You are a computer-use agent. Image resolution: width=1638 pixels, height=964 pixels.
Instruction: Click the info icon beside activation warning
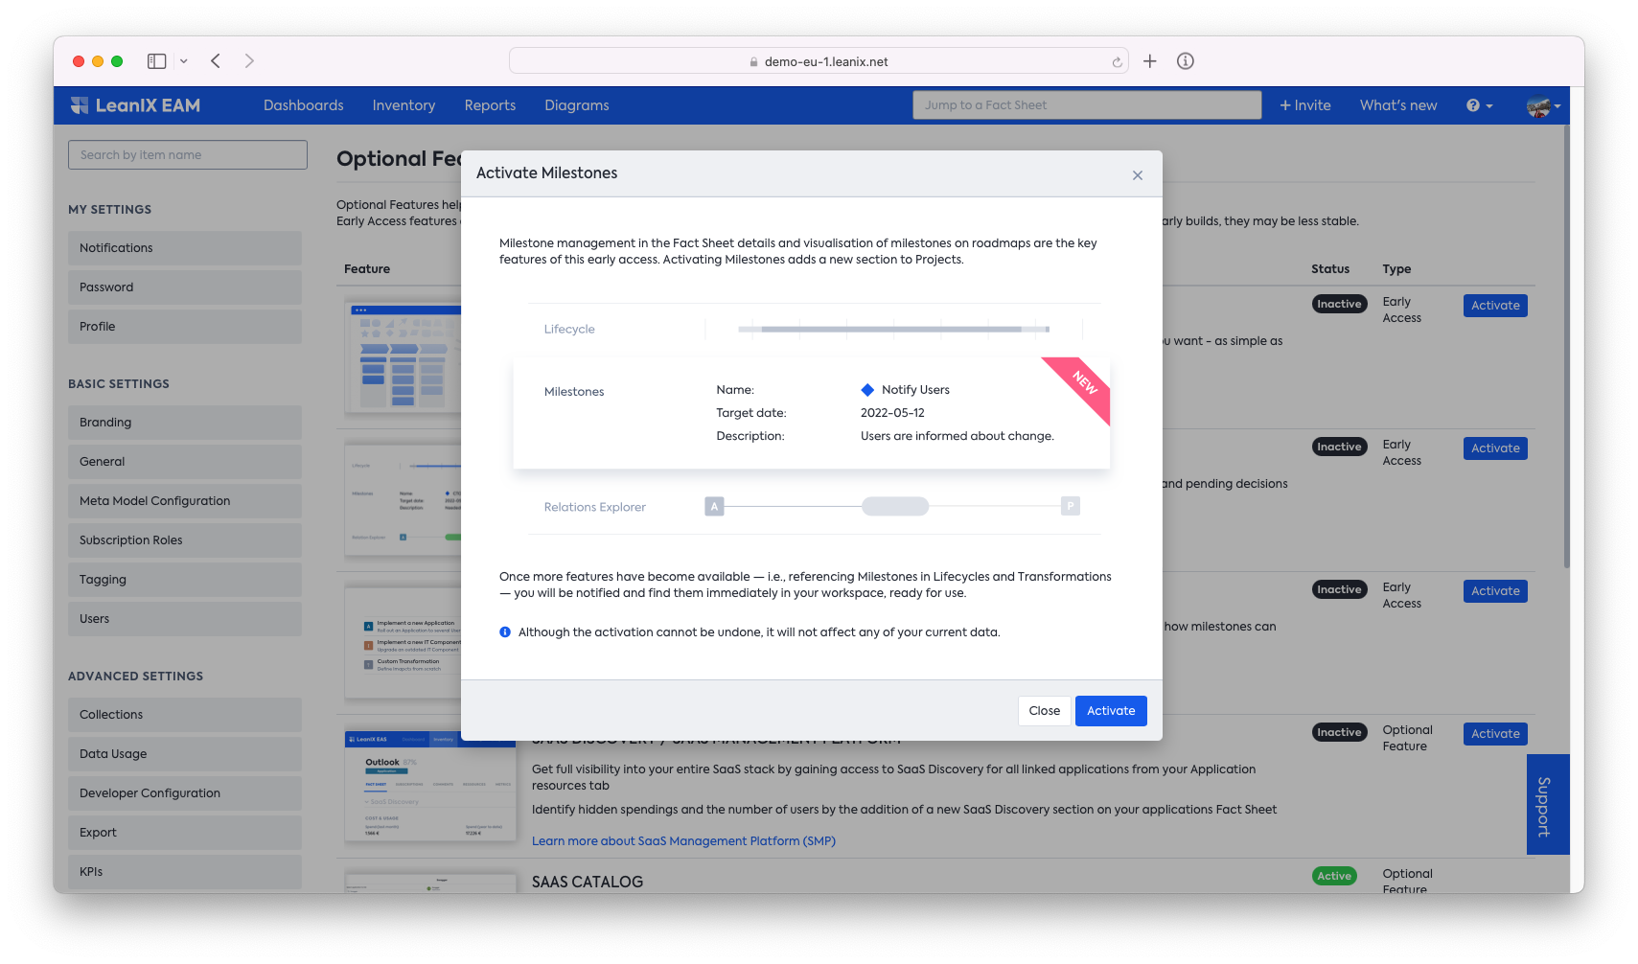pos(505,632)
